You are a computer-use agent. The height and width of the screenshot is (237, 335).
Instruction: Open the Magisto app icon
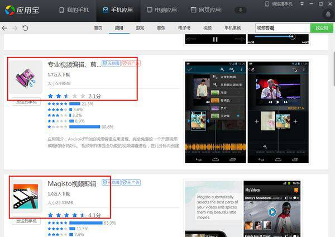[26, 196]
